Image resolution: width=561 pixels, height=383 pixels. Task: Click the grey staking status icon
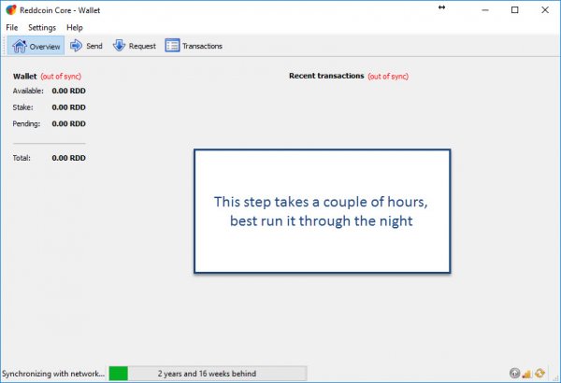coord(514,374)
